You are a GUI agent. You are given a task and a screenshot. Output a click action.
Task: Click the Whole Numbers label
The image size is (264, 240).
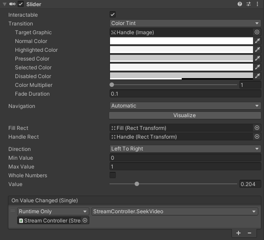28,176
